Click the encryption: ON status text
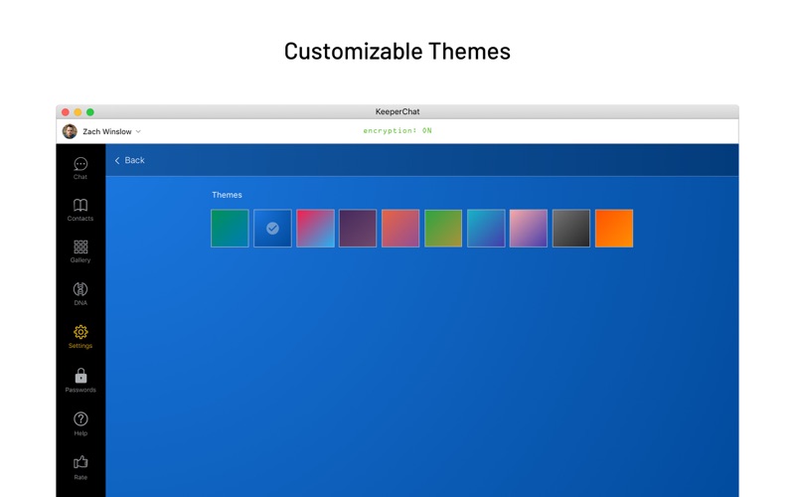Image resolution: width=795 pixels, height=497 pixels. coord(397,131)
